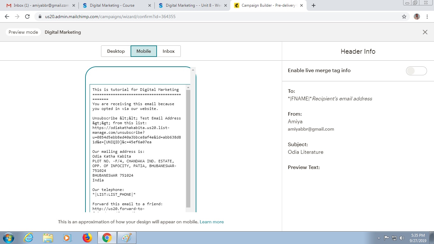Adjust the system volume speaker icon
434x244 pixels.
coord(402,238)
